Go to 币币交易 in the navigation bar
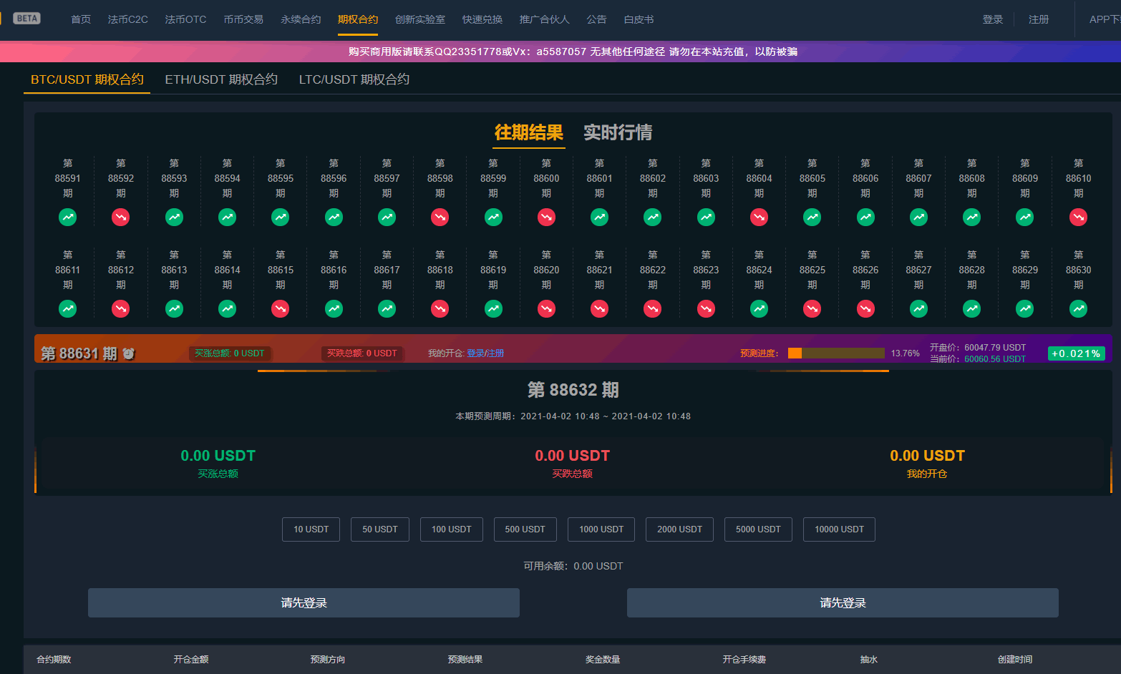This screenshot has width=1121, height=674. pyautogui.click(x=243, y=19)
